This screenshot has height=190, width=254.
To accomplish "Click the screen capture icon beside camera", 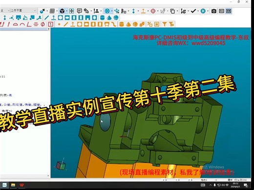I will coord(221,11).
